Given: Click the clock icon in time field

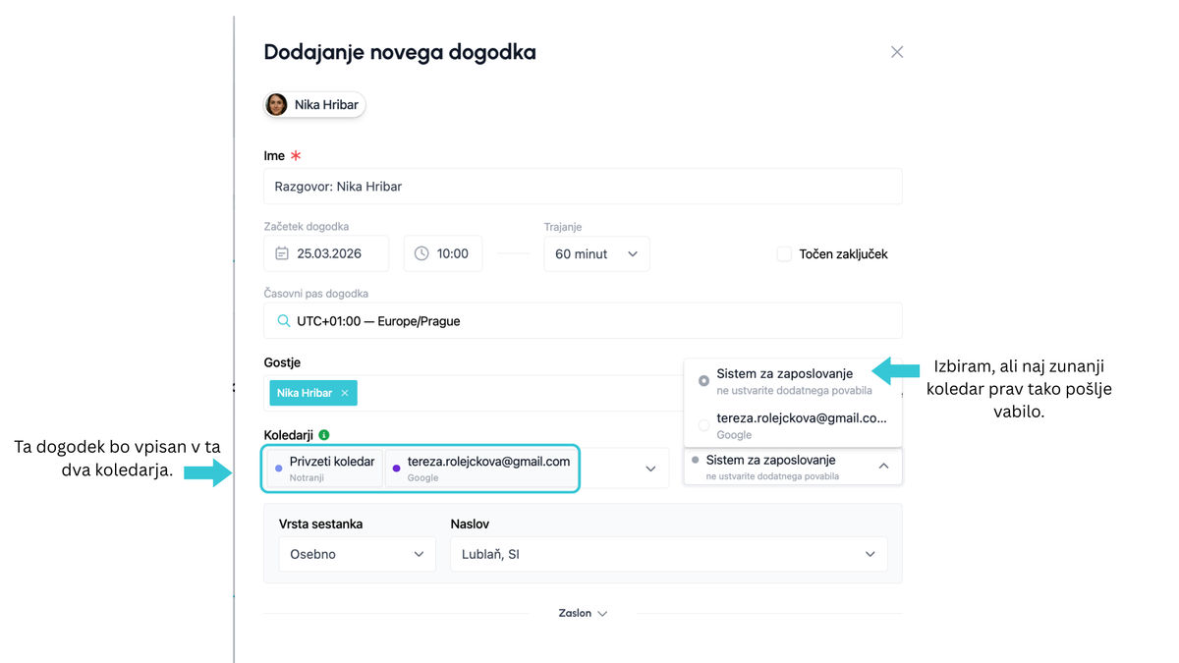Looking at the screenshot, I should pyautogui.click(x=421, y=253).
